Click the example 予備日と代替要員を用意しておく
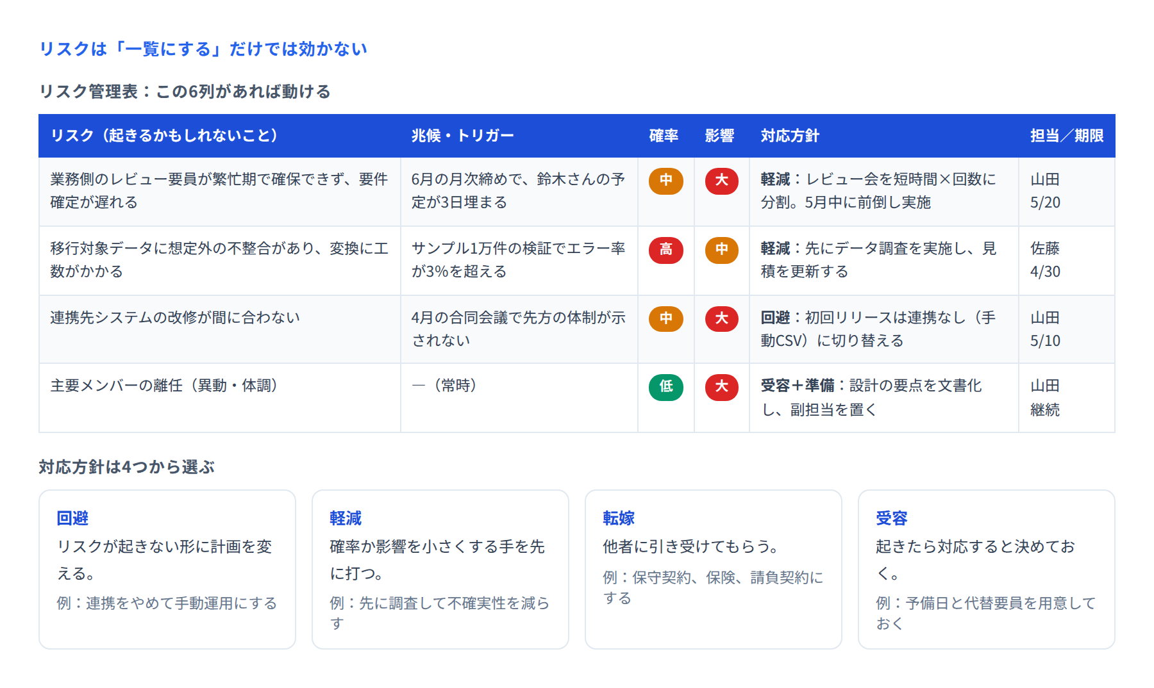 pyautogui.click(x=986, y=614)
